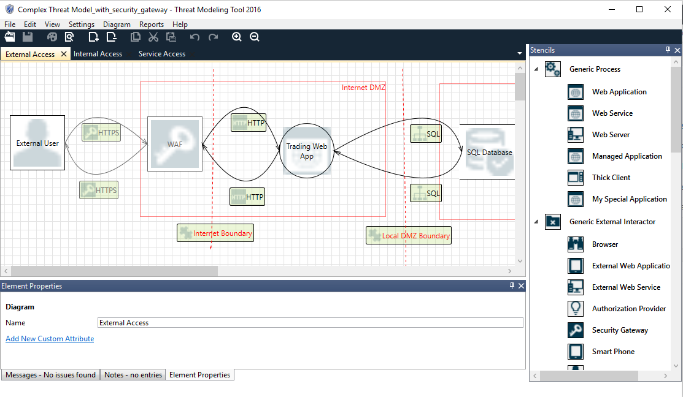The height and width of the screenshot is (397, 683).
Task: Click the canvas horizontal scrollbar thumb
Action: coord(115,271)
